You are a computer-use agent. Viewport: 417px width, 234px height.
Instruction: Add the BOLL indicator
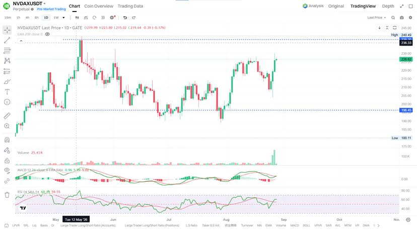pos(306,225)
